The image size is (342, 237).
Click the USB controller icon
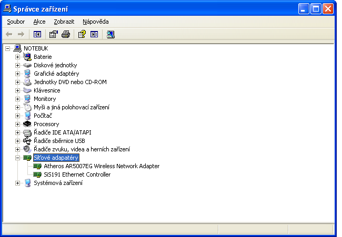point(27,141)
